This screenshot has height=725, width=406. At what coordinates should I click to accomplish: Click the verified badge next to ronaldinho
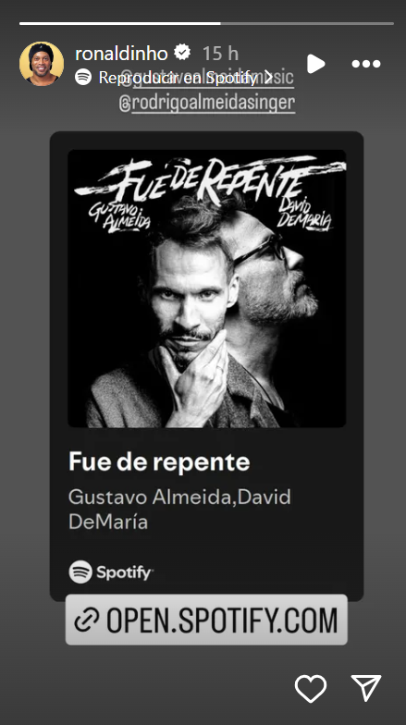pos(182,54)
